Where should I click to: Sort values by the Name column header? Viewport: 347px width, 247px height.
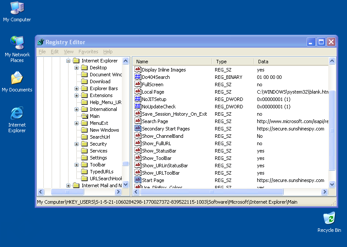tap(173, 62)
